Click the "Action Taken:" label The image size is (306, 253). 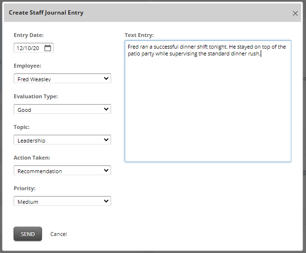pyautogui.click(x=32, y=158)
